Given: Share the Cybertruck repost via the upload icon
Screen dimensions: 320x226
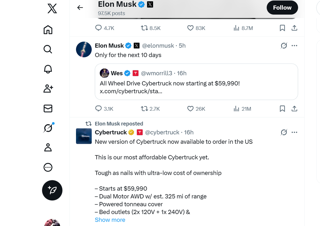Looking at the screenshot, I should [294, 28].
